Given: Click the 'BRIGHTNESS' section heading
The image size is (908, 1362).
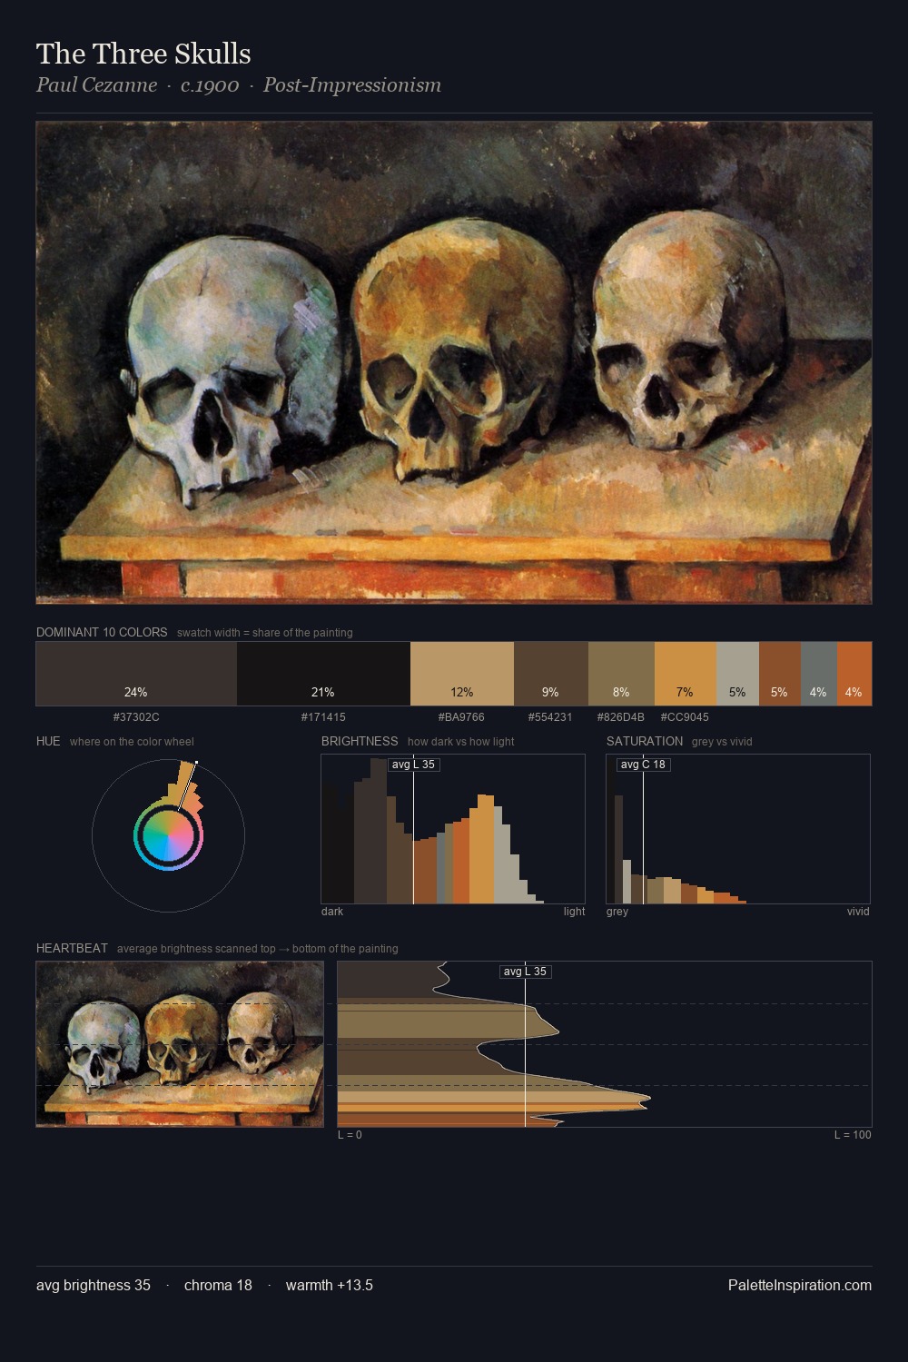Looking at the screenshot, I should [x=360, y=741].
